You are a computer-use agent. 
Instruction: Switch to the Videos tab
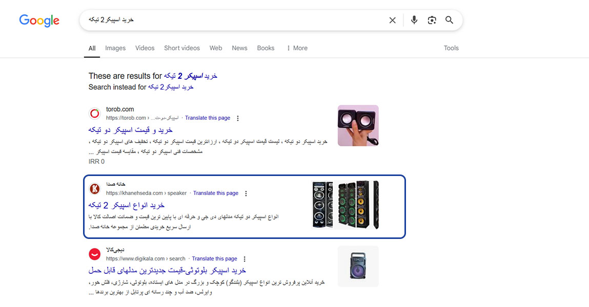tap(145, 48)
